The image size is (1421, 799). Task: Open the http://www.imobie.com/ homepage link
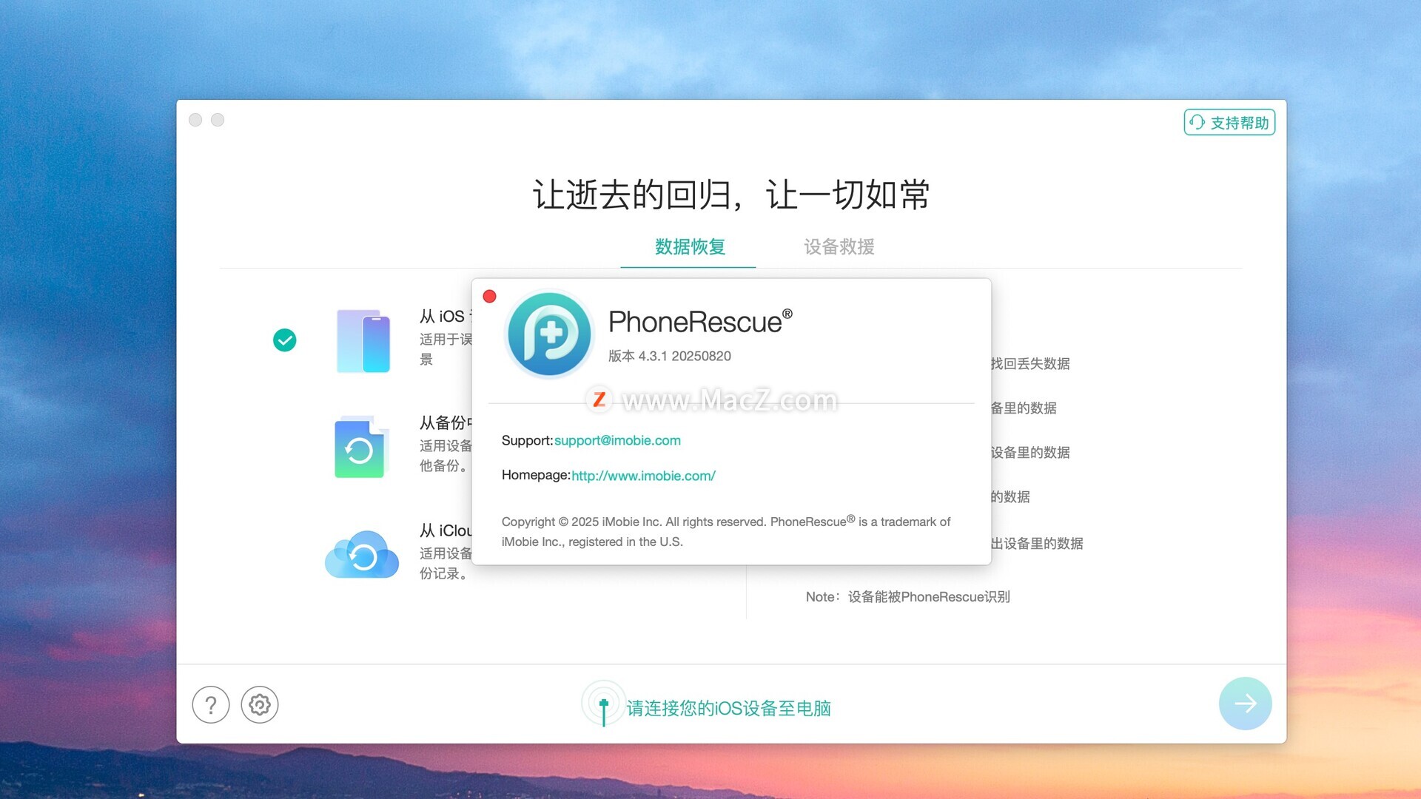coord(643,476)
